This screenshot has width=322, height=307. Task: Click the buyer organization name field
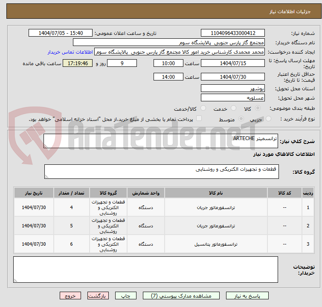pyautogui.click(x=169, y=43)
